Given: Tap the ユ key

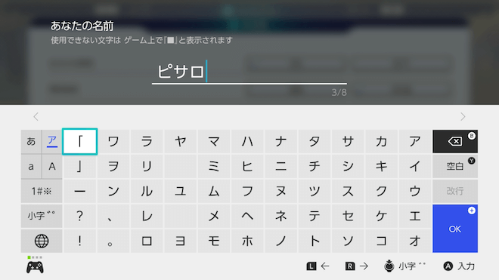Looking at the screenshot, I should [181, 191].
